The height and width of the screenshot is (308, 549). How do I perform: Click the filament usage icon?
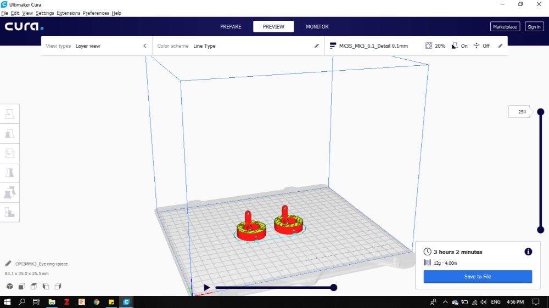pos(427,263)
